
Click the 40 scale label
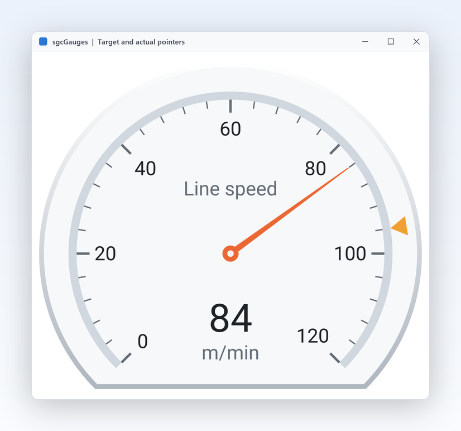point(145,169)
